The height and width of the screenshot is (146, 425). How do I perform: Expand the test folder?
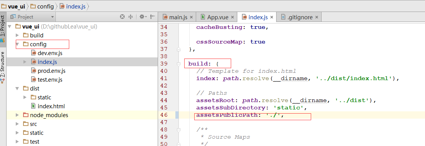[17, 142]
